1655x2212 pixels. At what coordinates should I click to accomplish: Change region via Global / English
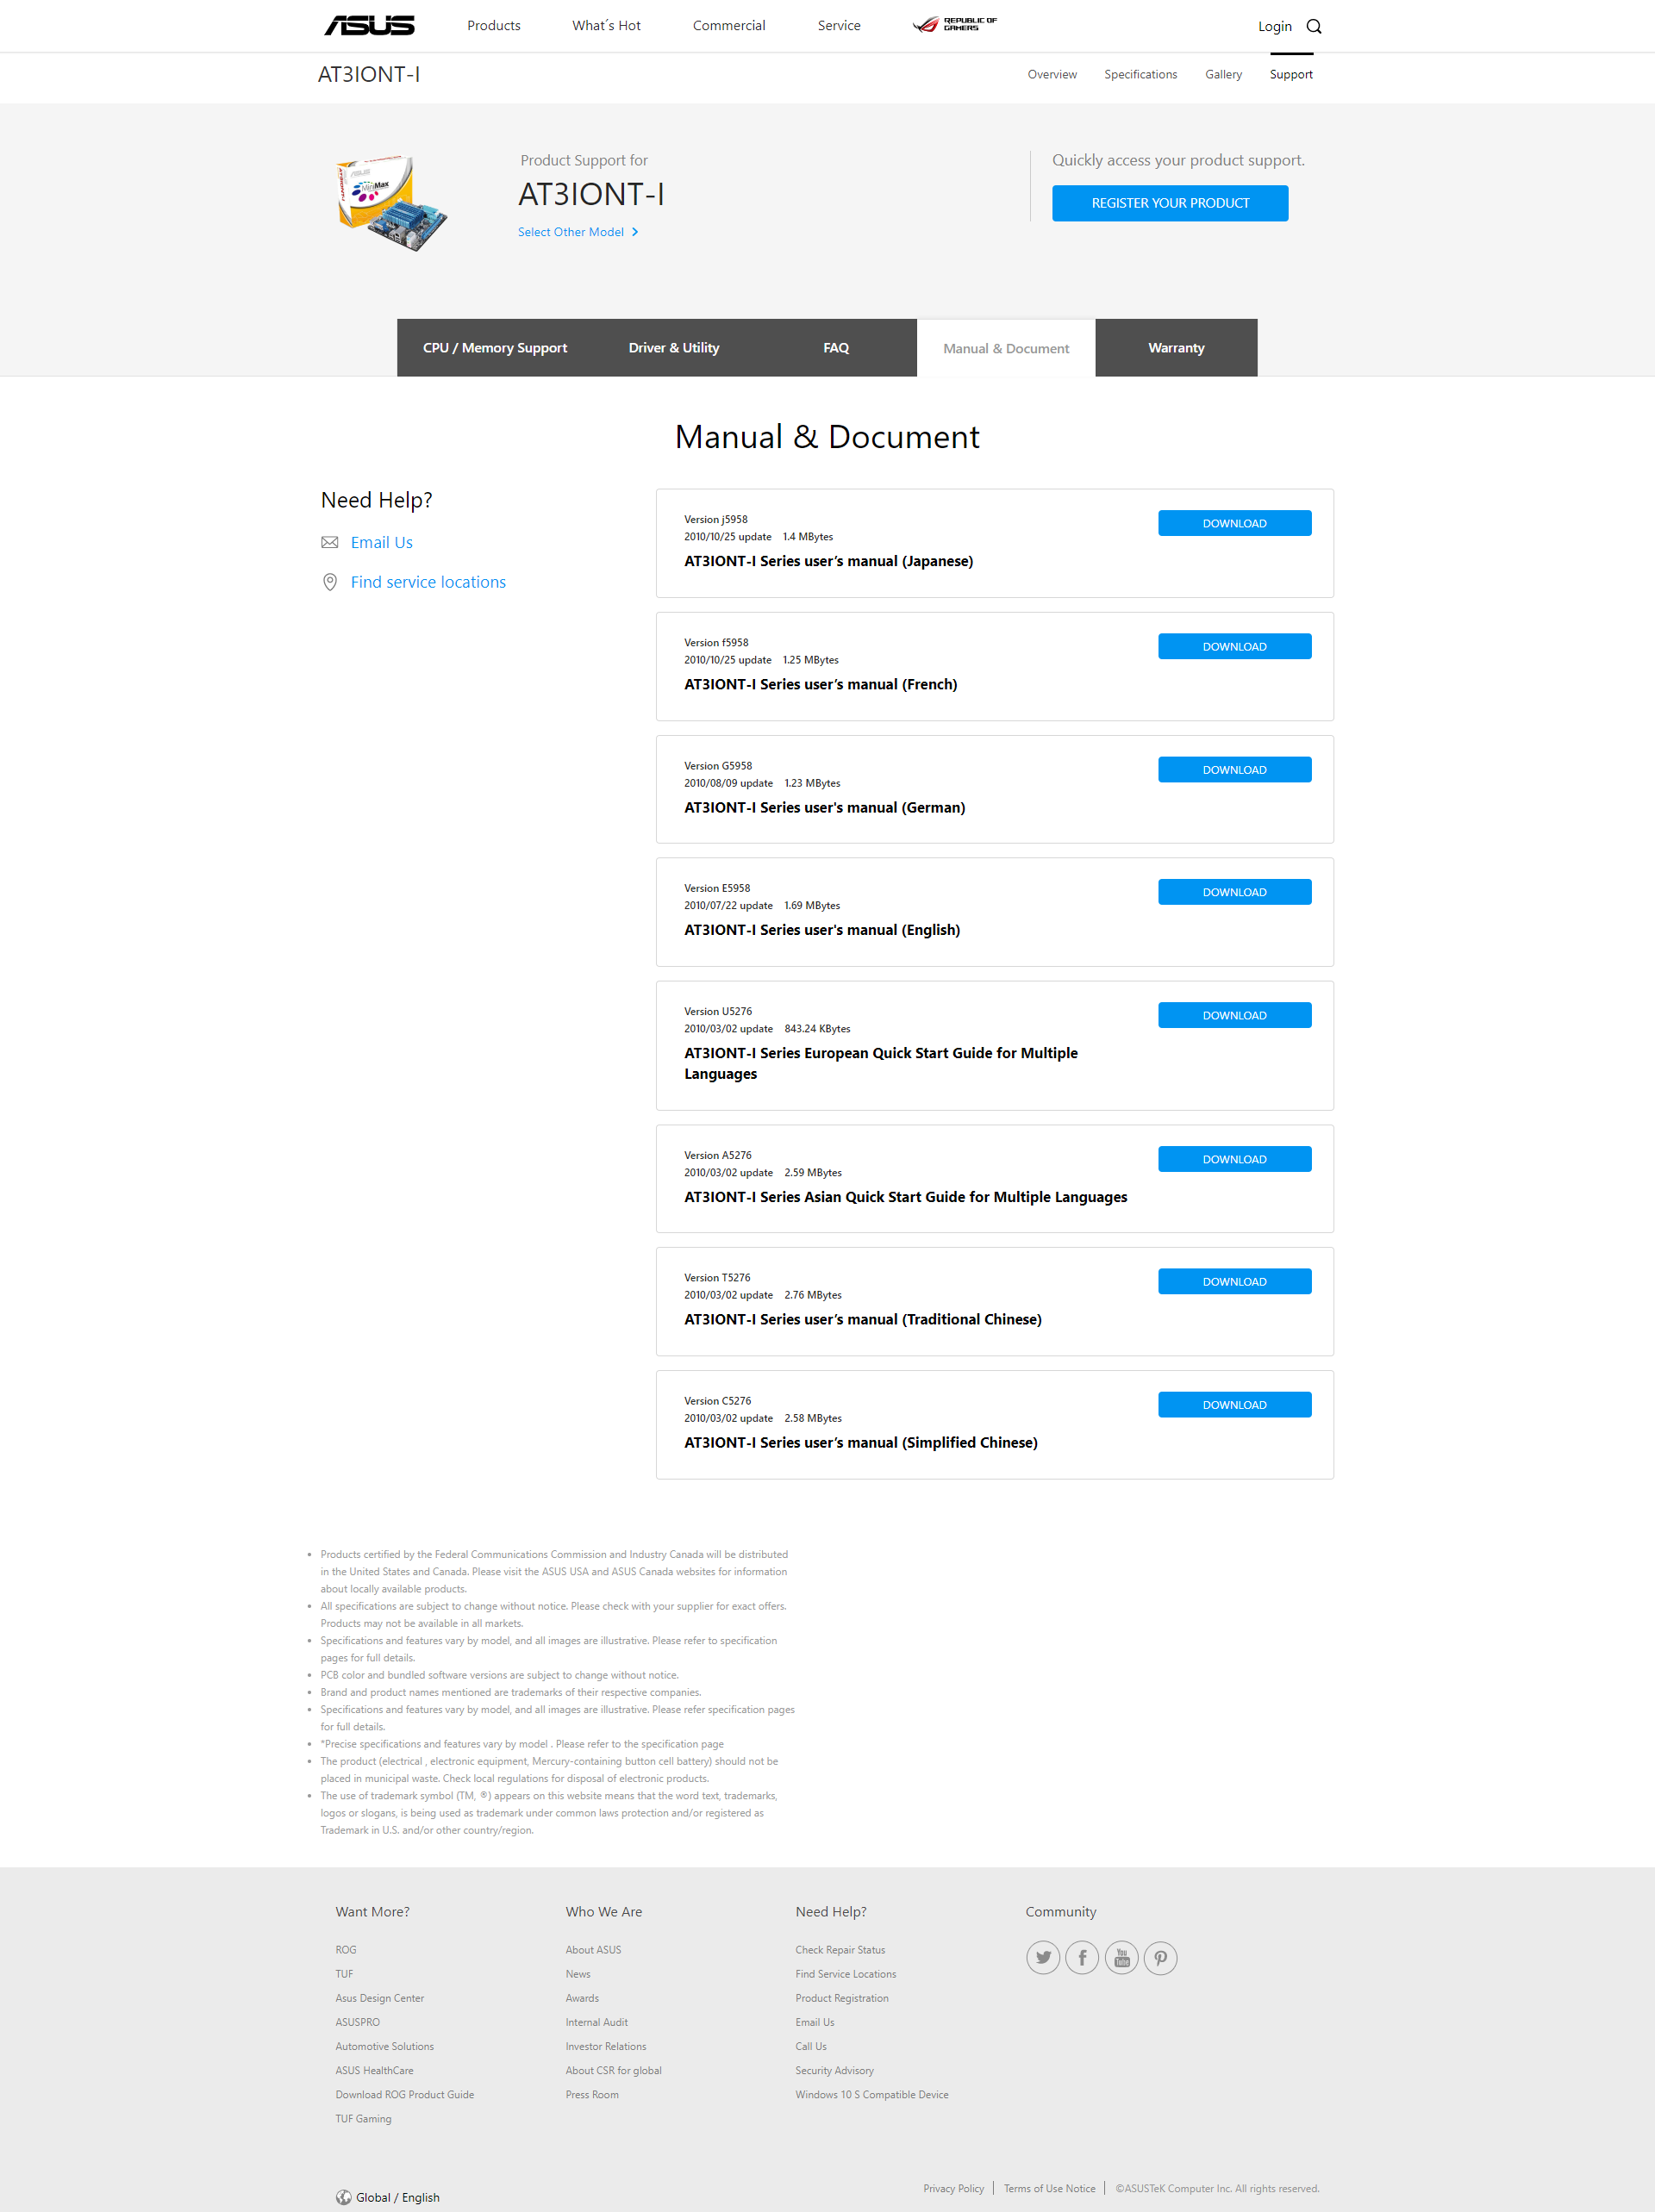pos(397,2197)
